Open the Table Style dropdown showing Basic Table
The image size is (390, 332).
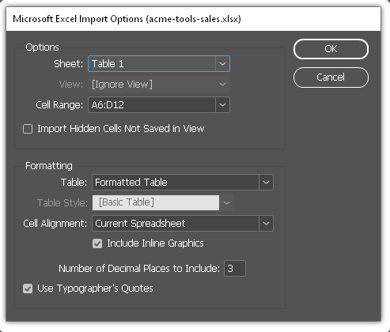click(163, 203)
